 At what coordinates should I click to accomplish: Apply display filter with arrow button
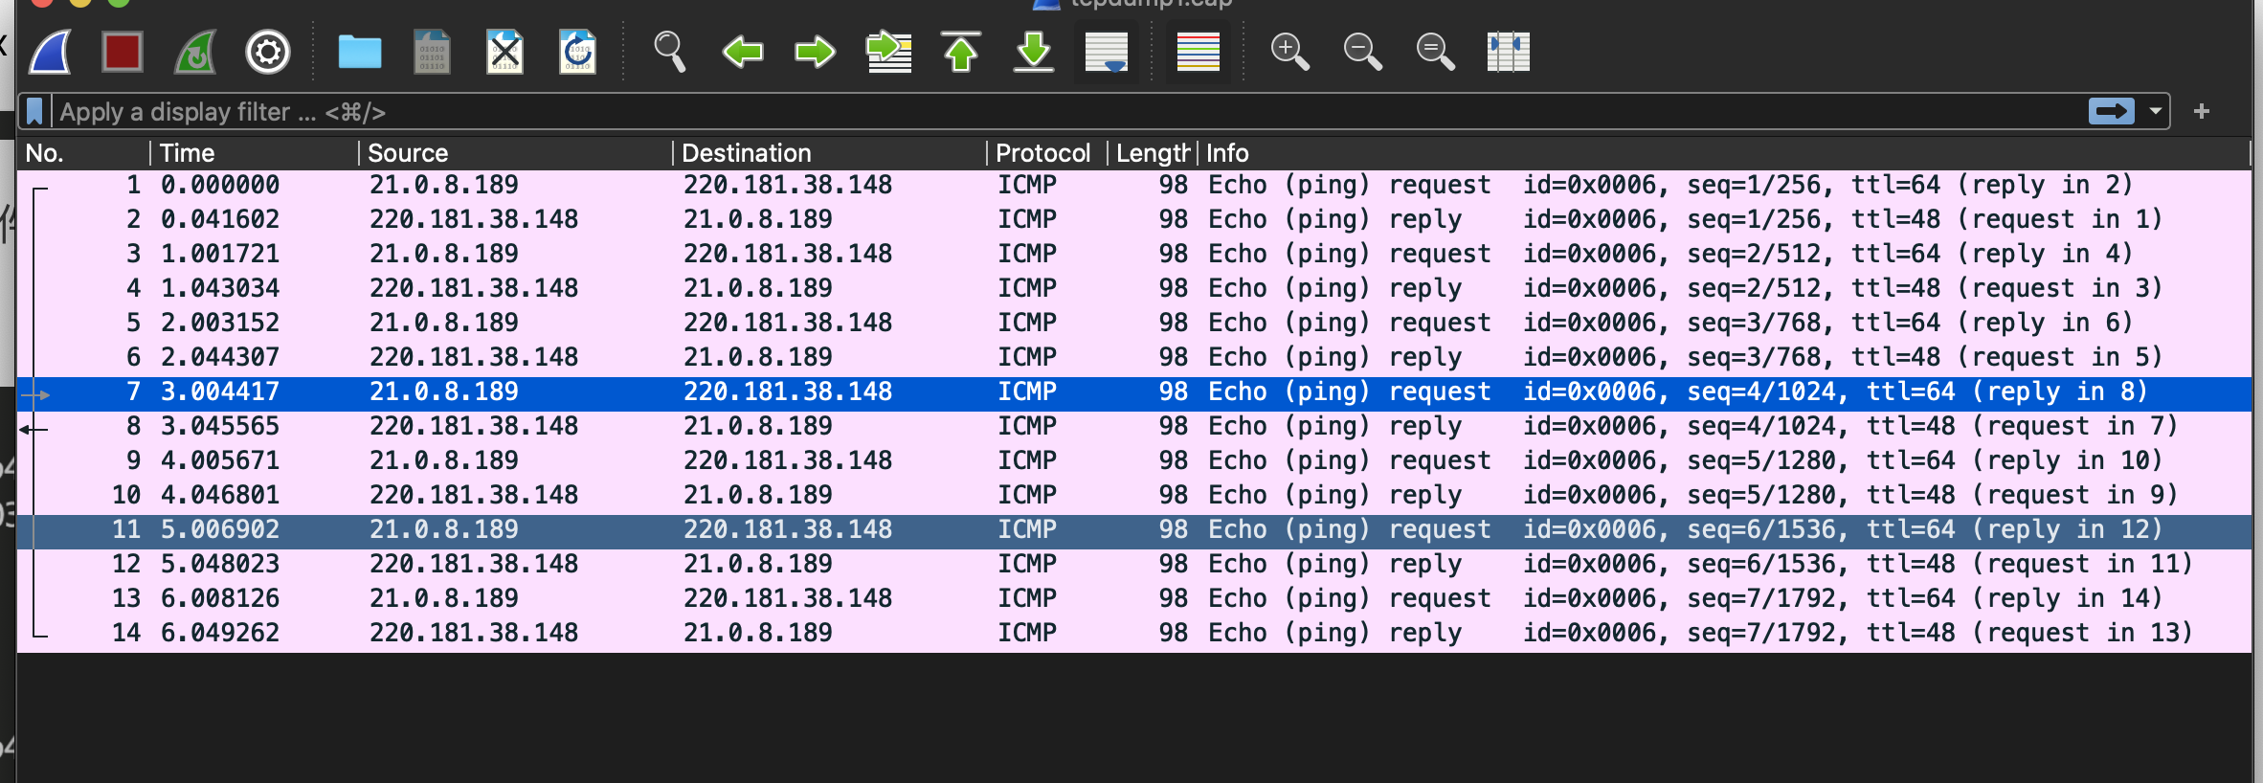2112,112
